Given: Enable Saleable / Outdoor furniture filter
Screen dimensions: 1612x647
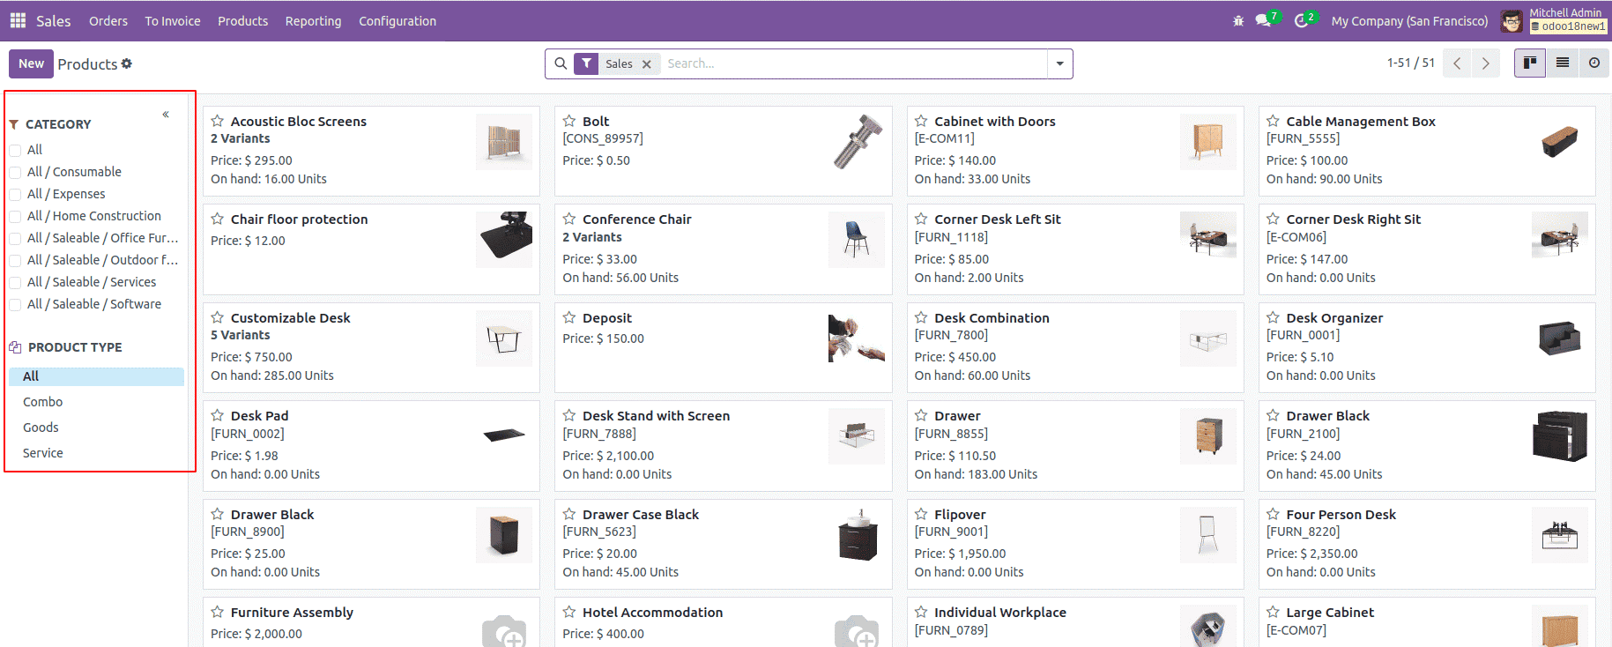Looking at the screenshot, I should coord(15,261).
